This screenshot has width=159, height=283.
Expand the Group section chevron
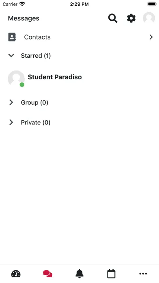point(11,102)
